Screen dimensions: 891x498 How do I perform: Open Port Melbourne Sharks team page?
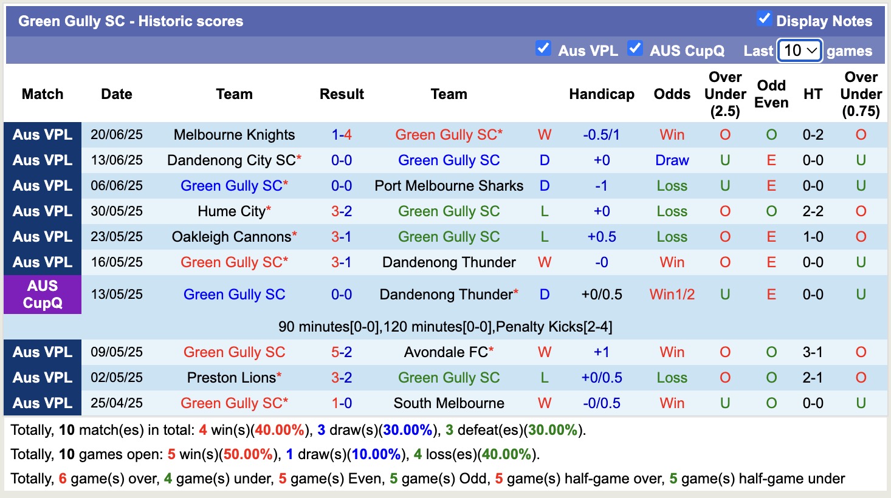449,186
